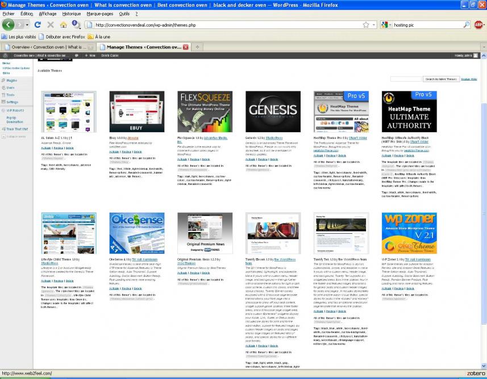Click the page icon in the address bar
Image resolution: width=487 pixels, height=379 pixels.
[x=90, y=25]
